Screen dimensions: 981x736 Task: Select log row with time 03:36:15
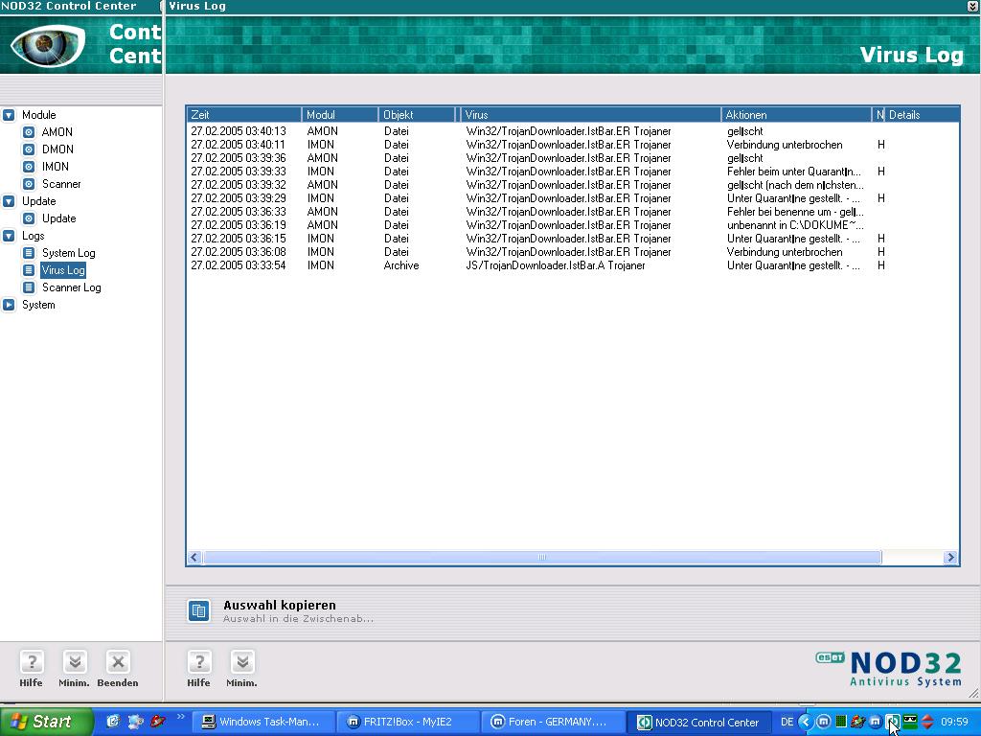[x=573, y=239]
